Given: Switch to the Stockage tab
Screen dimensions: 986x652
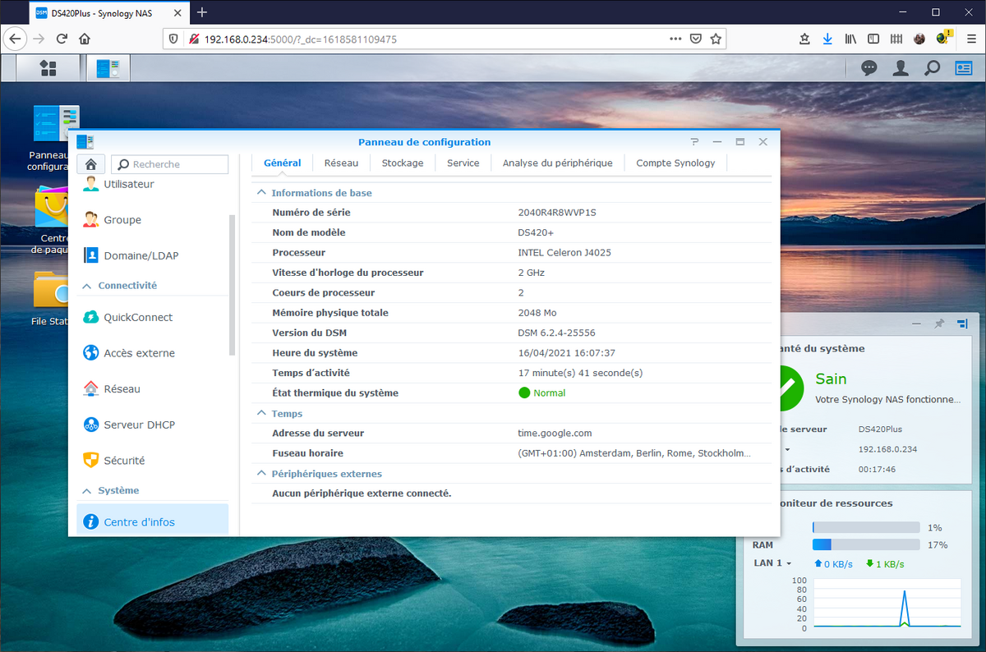Looking at the screenshot, I should [x=403, y=163].
